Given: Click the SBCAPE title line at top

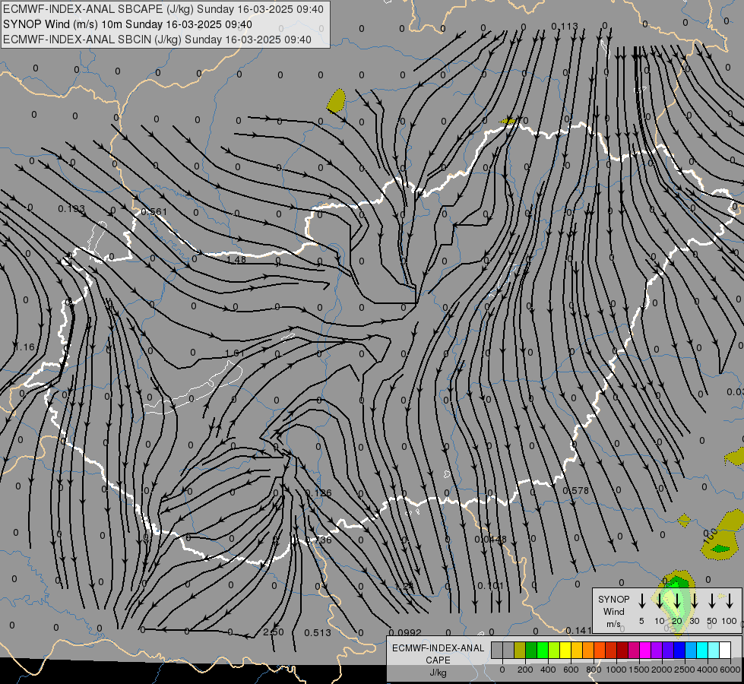Looking at the screenshot, I should (163, 9).
